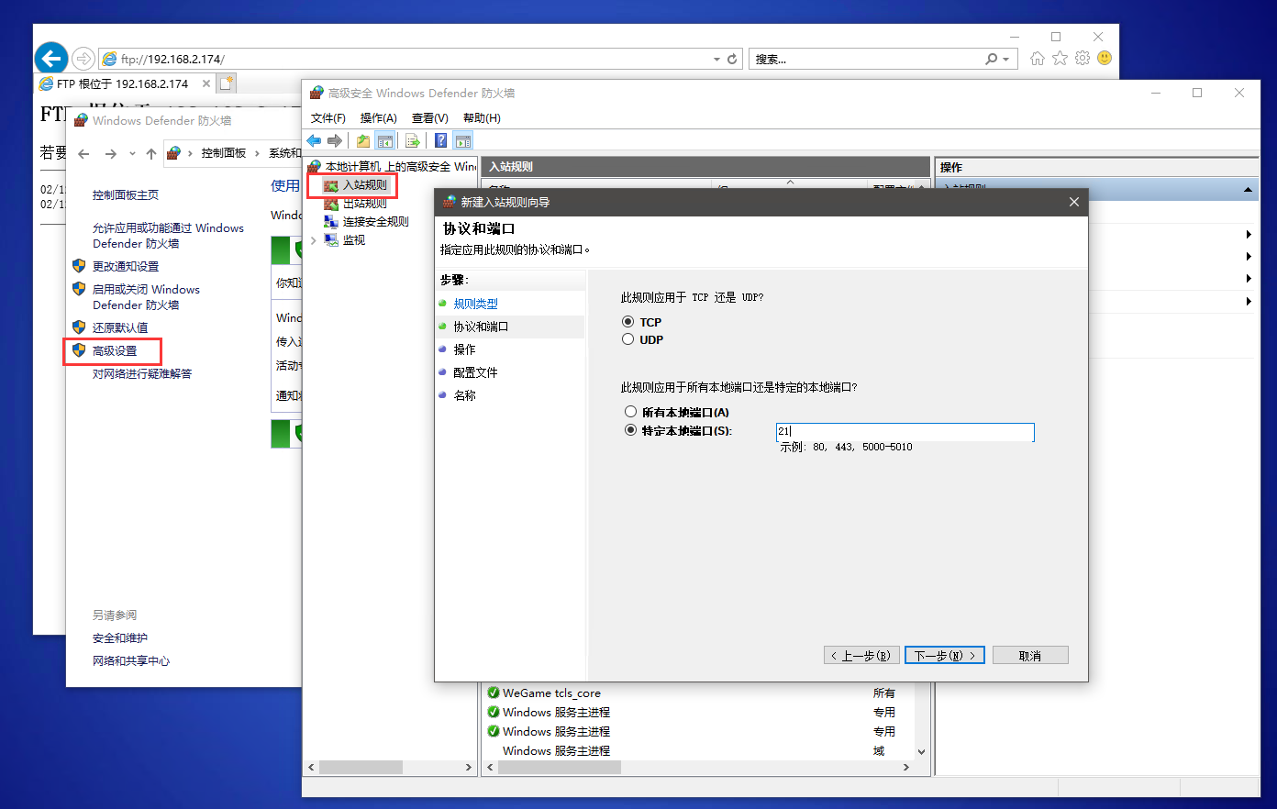Click the Export List toolbar icon

click(413, 140)
